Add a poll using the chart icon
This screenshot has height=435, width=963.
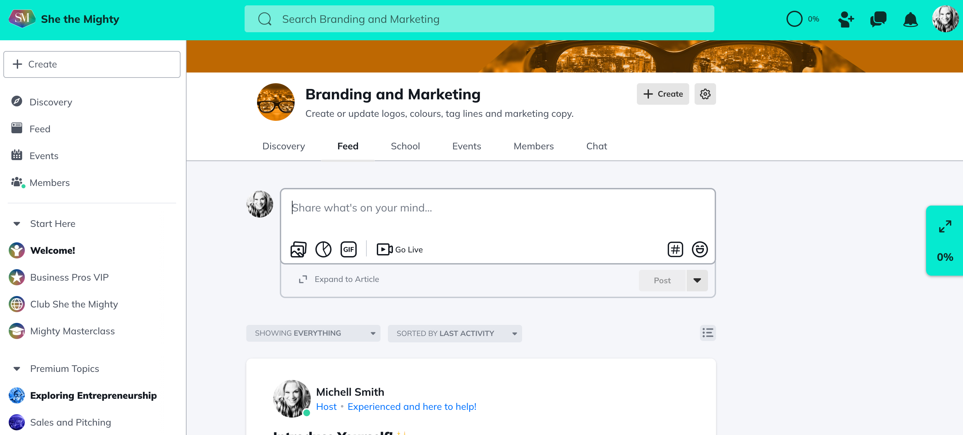coord(323,249)
